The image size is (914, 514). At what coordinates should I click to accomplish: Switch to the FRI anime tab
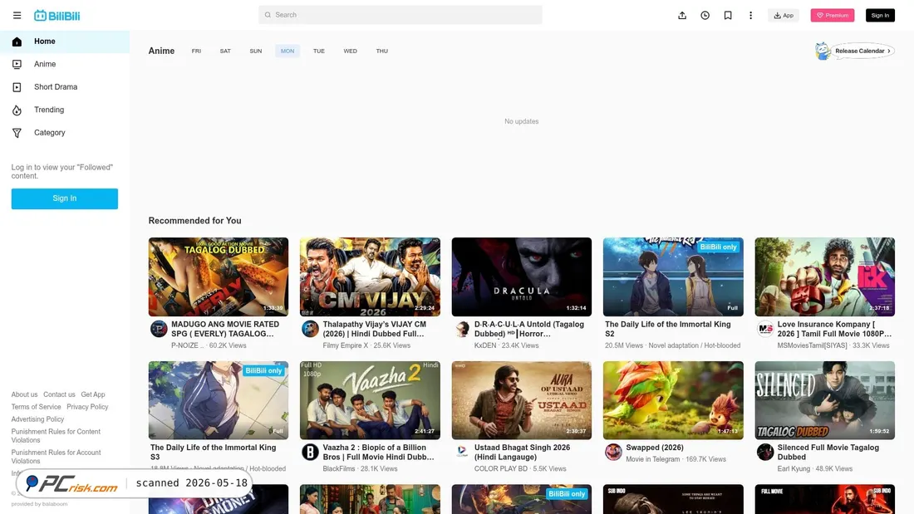(196, 51)
